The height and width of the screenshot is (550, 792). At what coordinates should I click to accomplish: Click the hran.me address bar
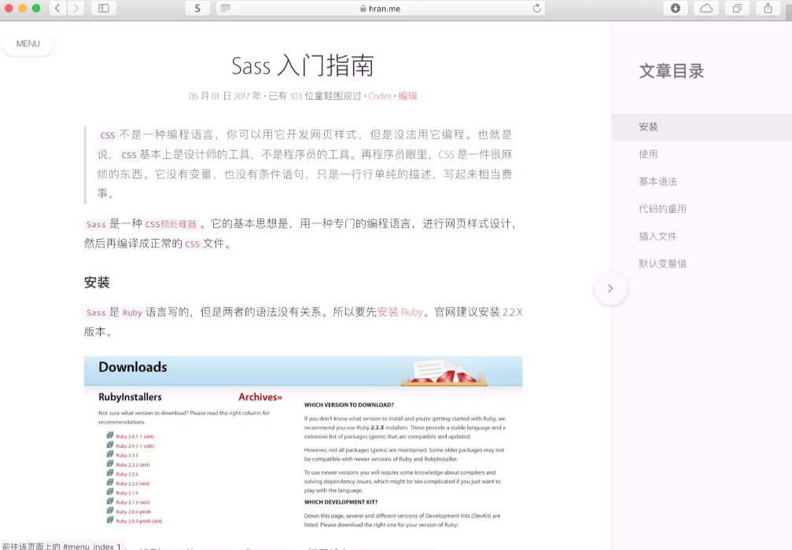point(381,8)
